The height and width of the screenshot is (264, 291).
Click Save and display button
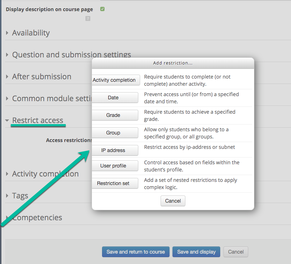[x=196, y=252]
